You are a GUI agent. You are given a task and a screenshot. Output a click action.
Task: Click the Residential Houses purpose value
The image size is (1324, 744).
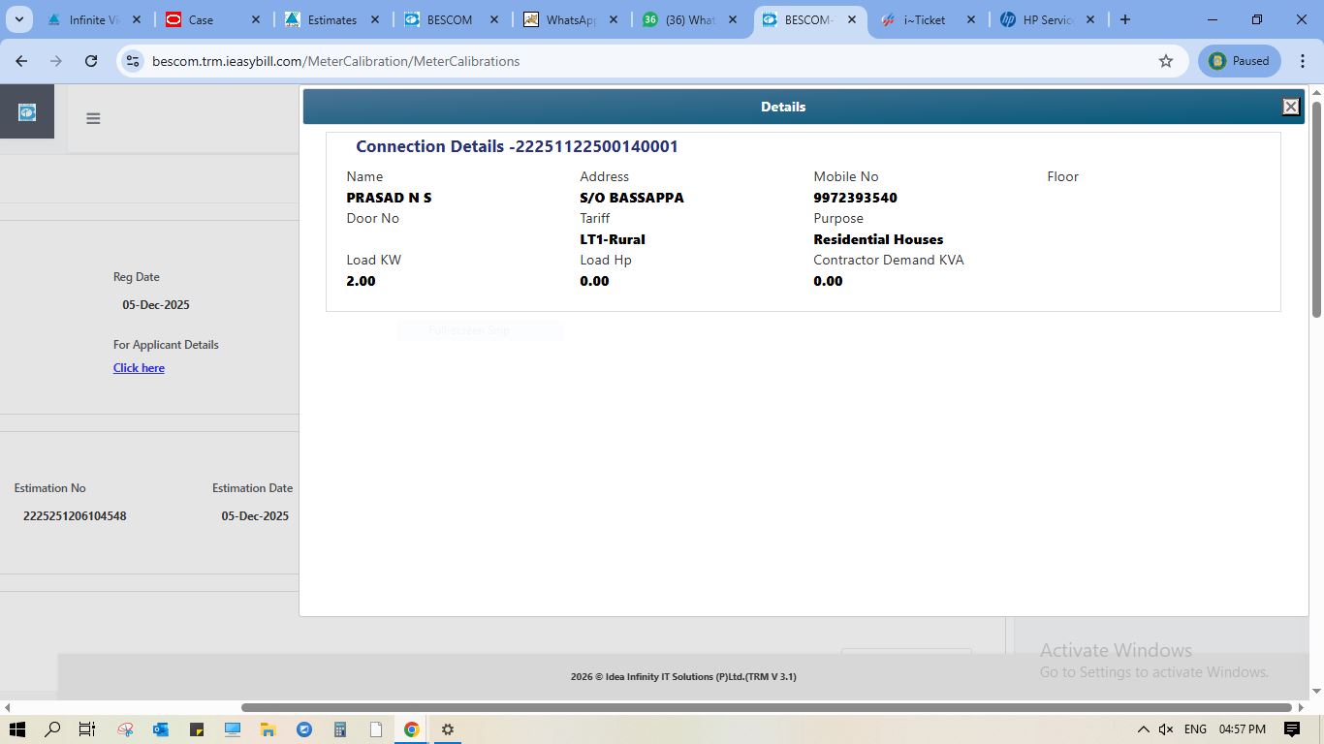pos(878,239)
